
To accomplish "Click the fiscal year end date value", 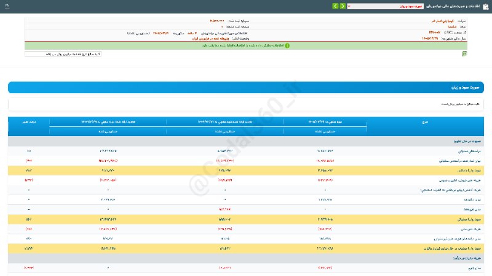I will coord(430,39).
